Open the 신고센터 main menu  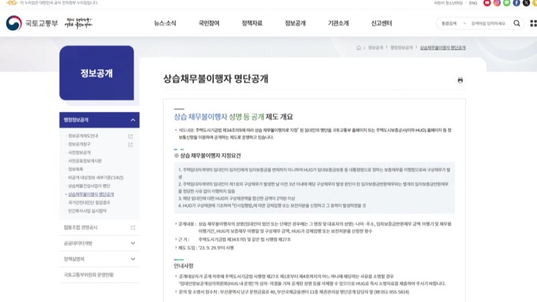pyautogui.click(x=381, y=23)
